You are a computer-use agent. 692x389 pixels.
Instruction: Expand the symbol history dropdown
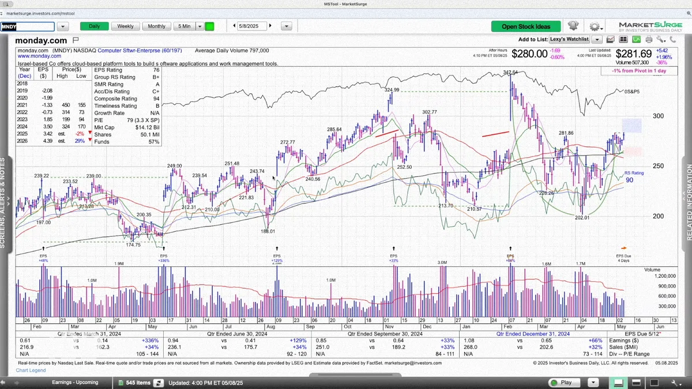63,27
